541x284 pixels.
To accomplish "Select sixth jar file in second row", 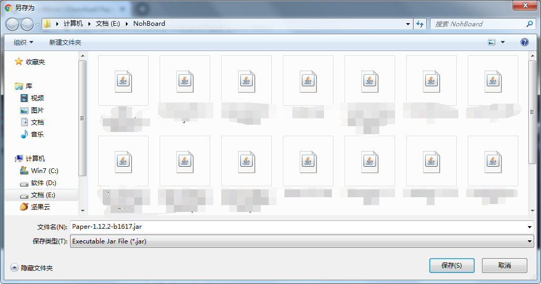I will [x=431, y=161].
